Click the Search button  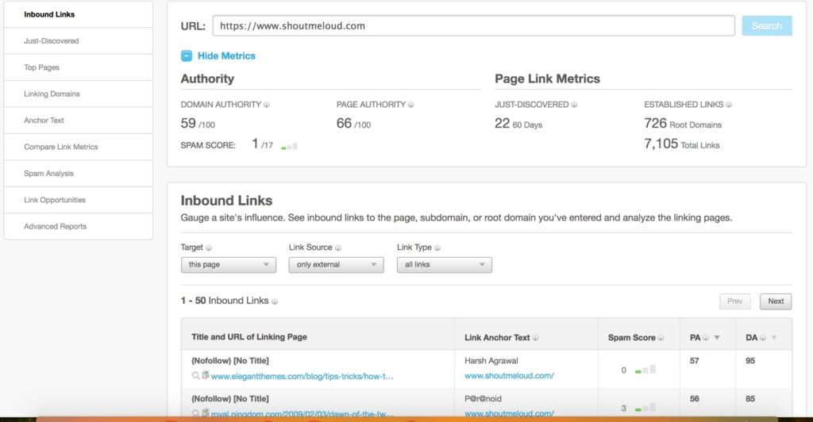[x=767, y=26]
